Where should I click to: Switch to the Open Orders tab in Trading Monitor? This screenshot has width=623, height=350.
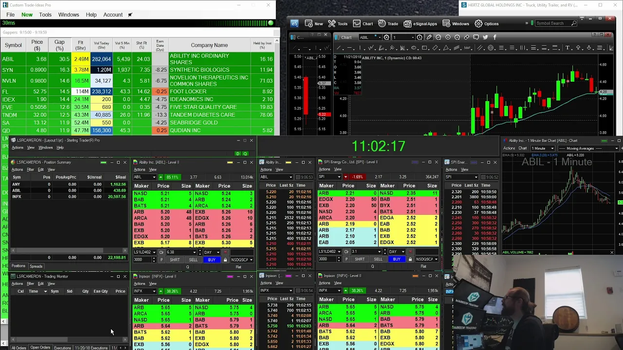(x=40, y=348)
